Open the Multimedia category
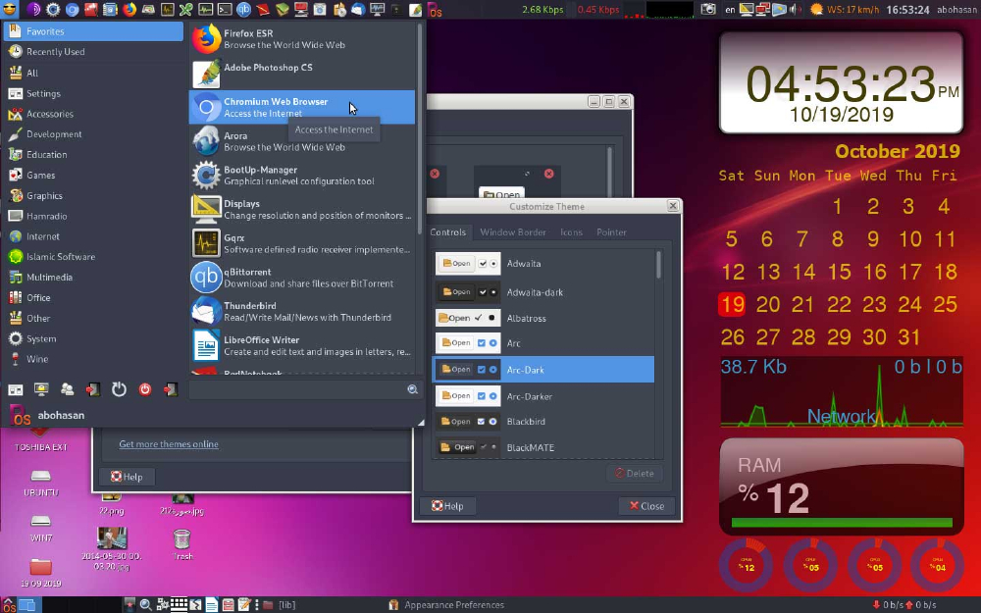Image resolution: width=981 pixels, height=613 pixels. click(x=94, y=278)
